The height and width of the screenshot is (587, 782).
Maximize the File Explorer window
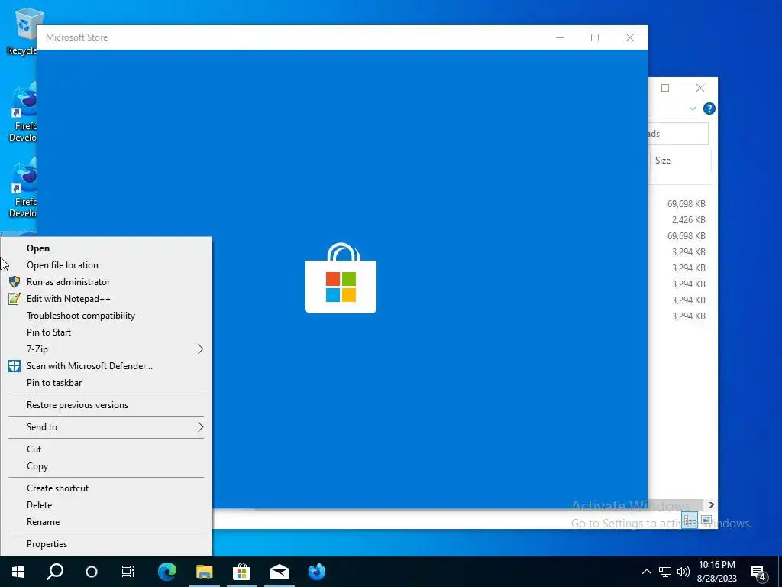pos(665,89)
